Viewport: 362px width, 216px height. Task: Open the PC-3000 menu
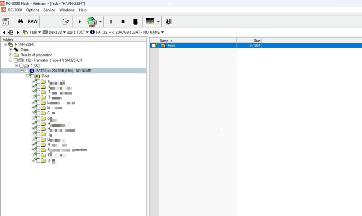point(15,10)
